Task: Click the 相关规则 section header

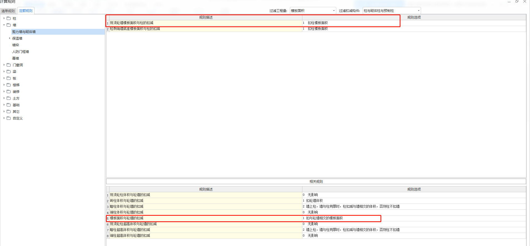Action: pyautogui.click(x=316, y=181)
